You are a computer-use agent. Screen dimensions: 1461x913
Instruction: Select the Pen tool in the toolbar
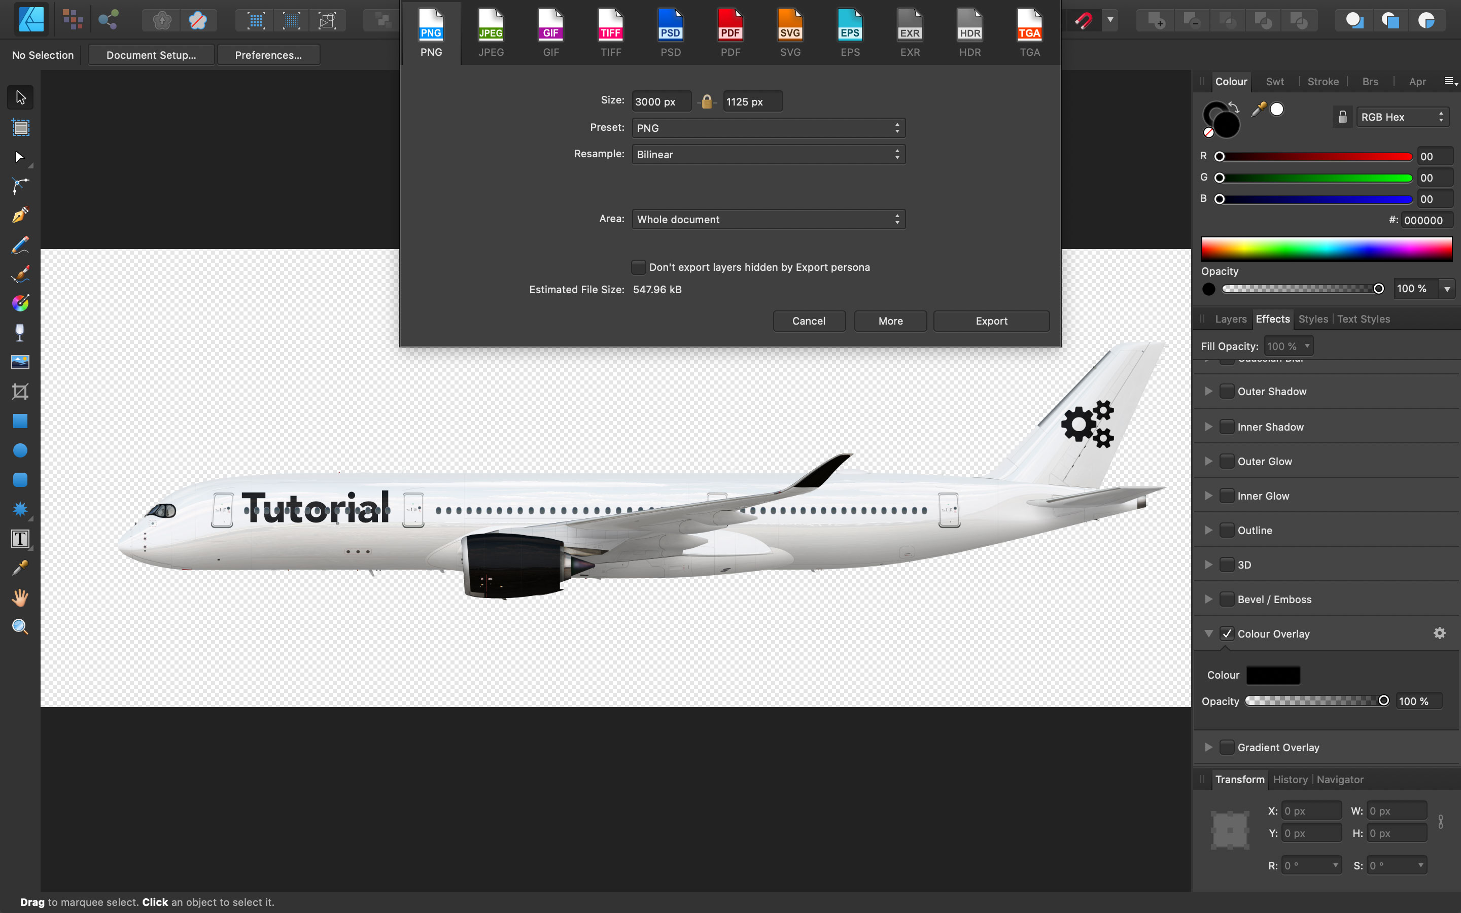coord(20,215)
